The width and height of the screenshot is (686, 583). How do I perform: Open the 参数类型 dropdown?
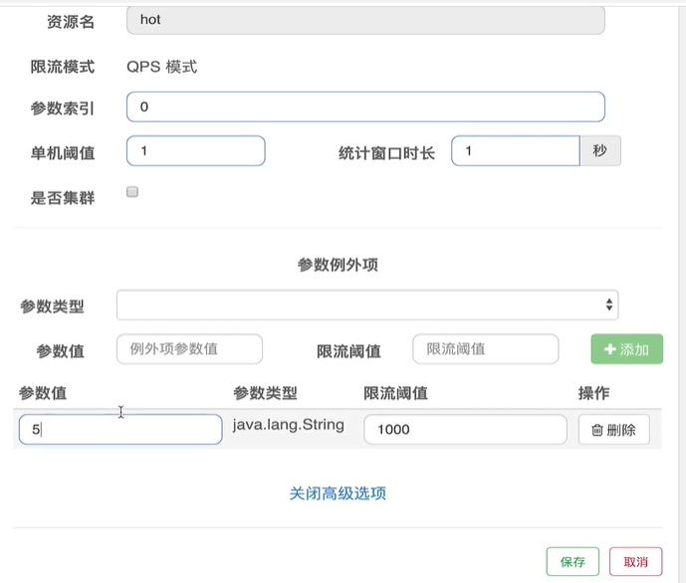(367, 304)
